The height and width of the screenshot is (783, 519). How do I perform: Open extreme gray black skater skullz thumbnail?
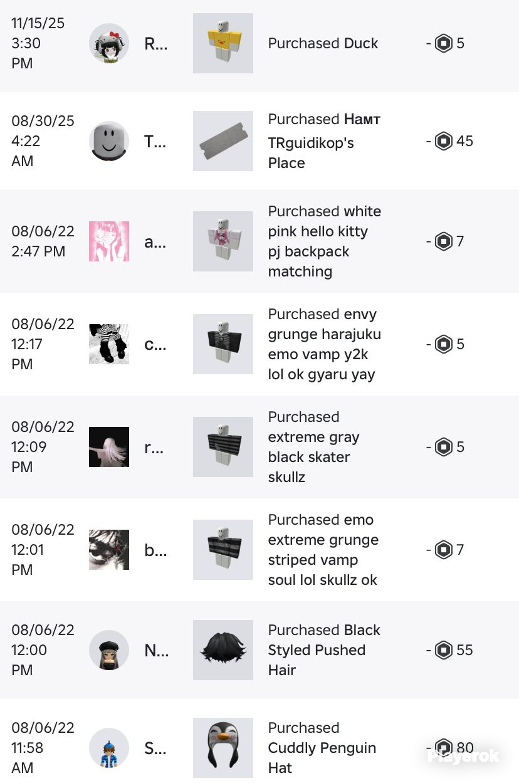pos(223,447)
